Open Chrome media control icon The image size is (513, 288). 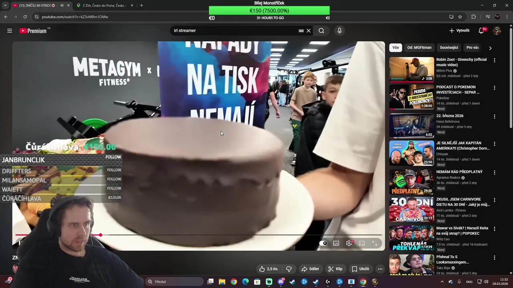pyautogui.click(x=487, y=17)
